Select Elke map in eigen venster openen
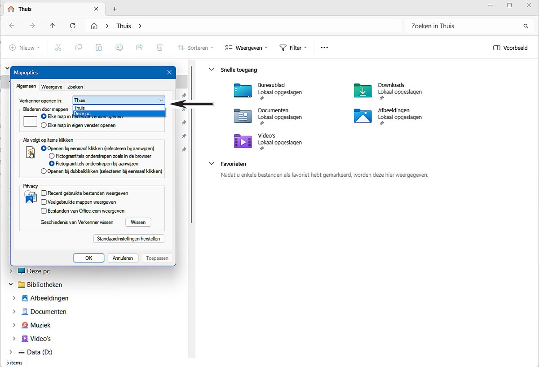Screen dimensions: 539x367 (44, 125)
